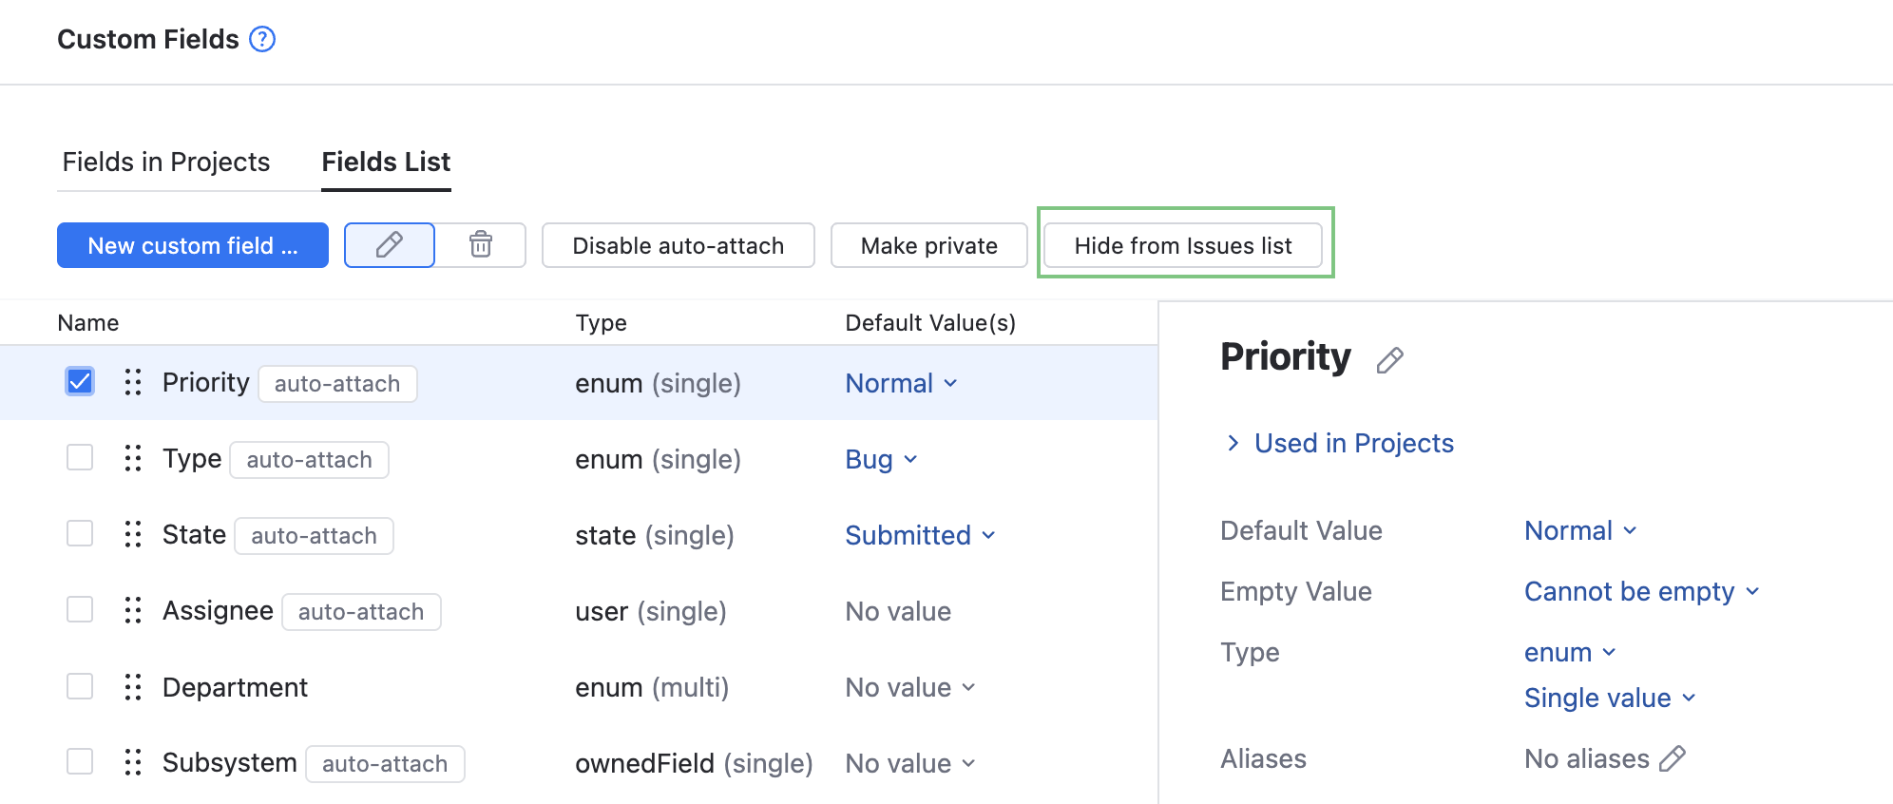Click the New custom field button
Screen dimensions: 1893x804
[193, 245]
